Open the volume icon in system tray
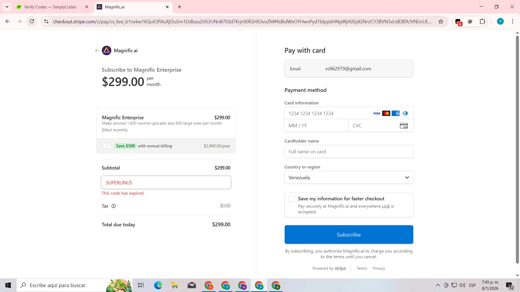Viewport: 520px width, 292px height. point(462,285)
